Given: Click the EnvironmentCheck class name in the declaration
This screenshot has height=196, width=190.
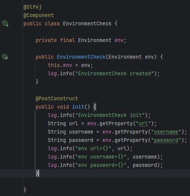Looking at the screenshot, I should pyautogui.click(x=87, y=23).
